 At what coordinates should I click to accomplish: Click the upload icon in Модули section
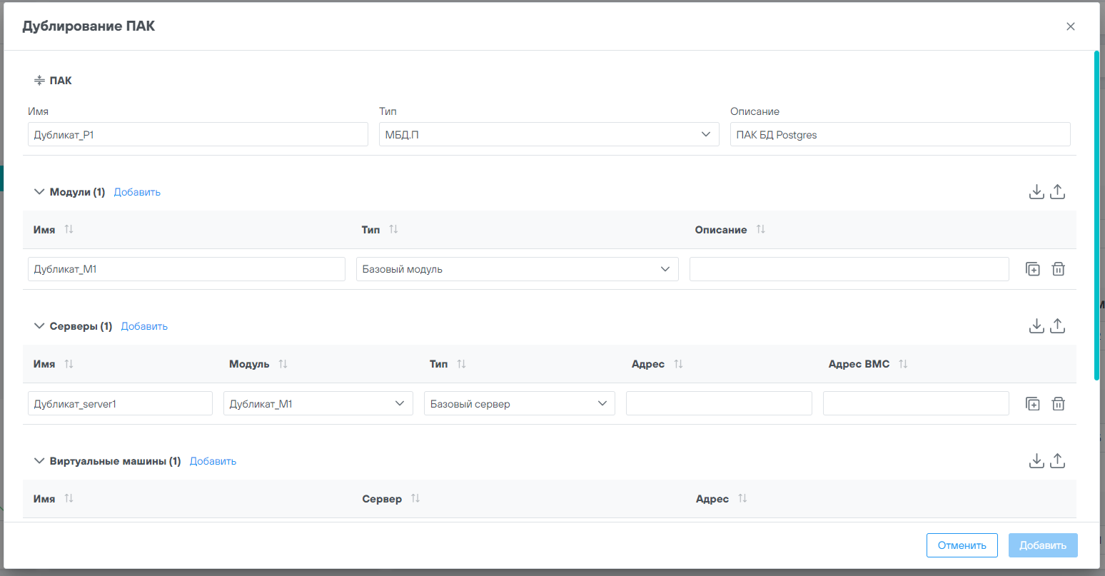[x=1058, y=191]
